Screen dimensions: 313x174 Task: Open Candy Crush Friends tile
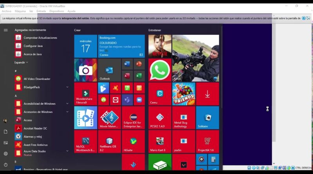coord(183,94)
